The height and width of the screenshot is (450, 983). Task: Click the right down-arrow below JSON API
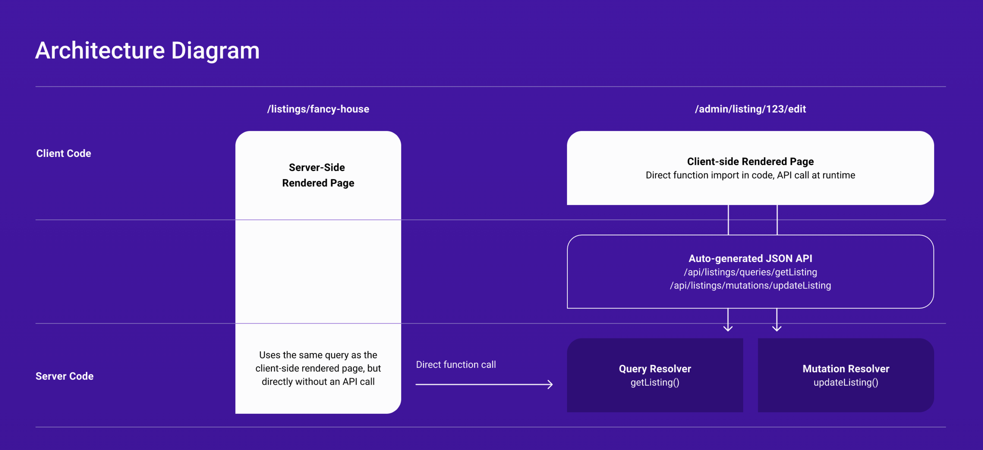coord(777,320)
